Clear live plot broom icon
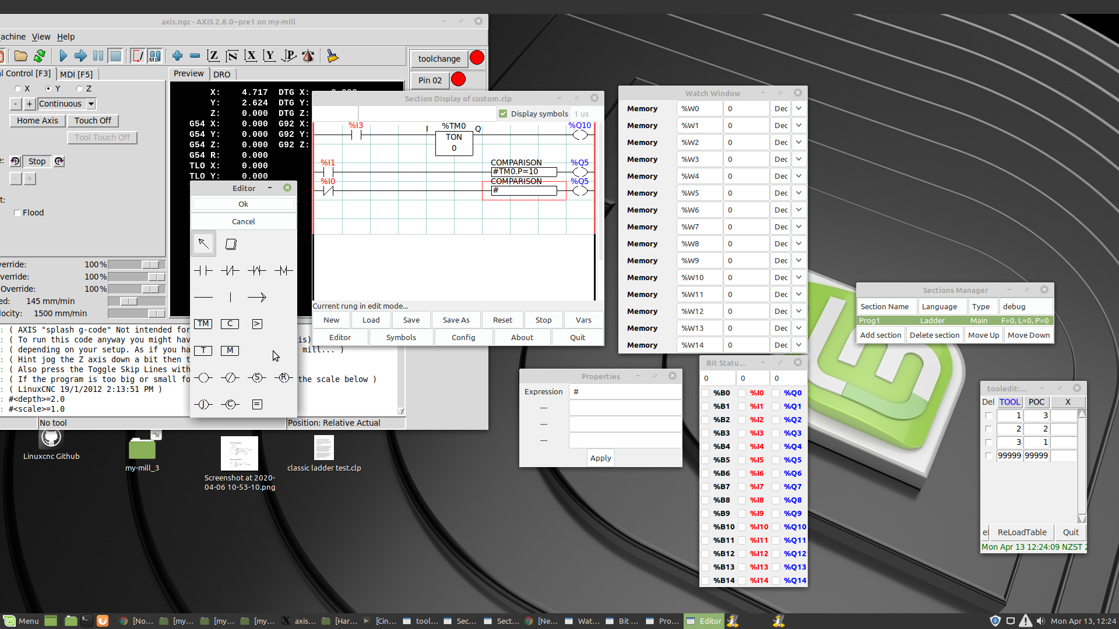This screenshot has width=1119, height=629. click(x=333, y=56)
